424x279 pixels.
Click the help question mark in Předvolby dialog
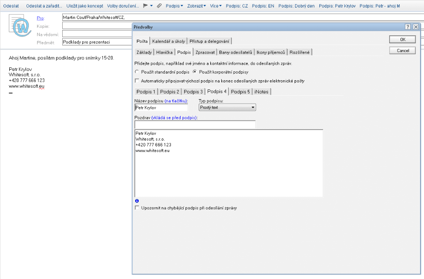[x=408, y=27]
